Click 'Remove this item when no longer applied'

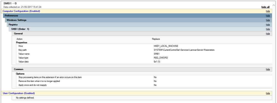coord(39,81)
